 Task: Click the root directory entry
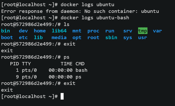point(93,38)
